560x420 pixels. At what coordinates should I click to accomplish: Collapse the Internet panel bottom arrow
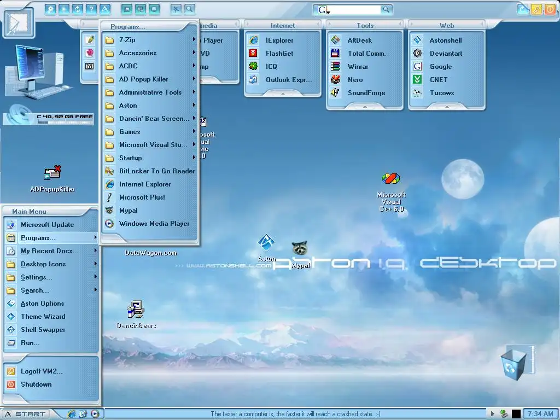[x=283, y=93]
